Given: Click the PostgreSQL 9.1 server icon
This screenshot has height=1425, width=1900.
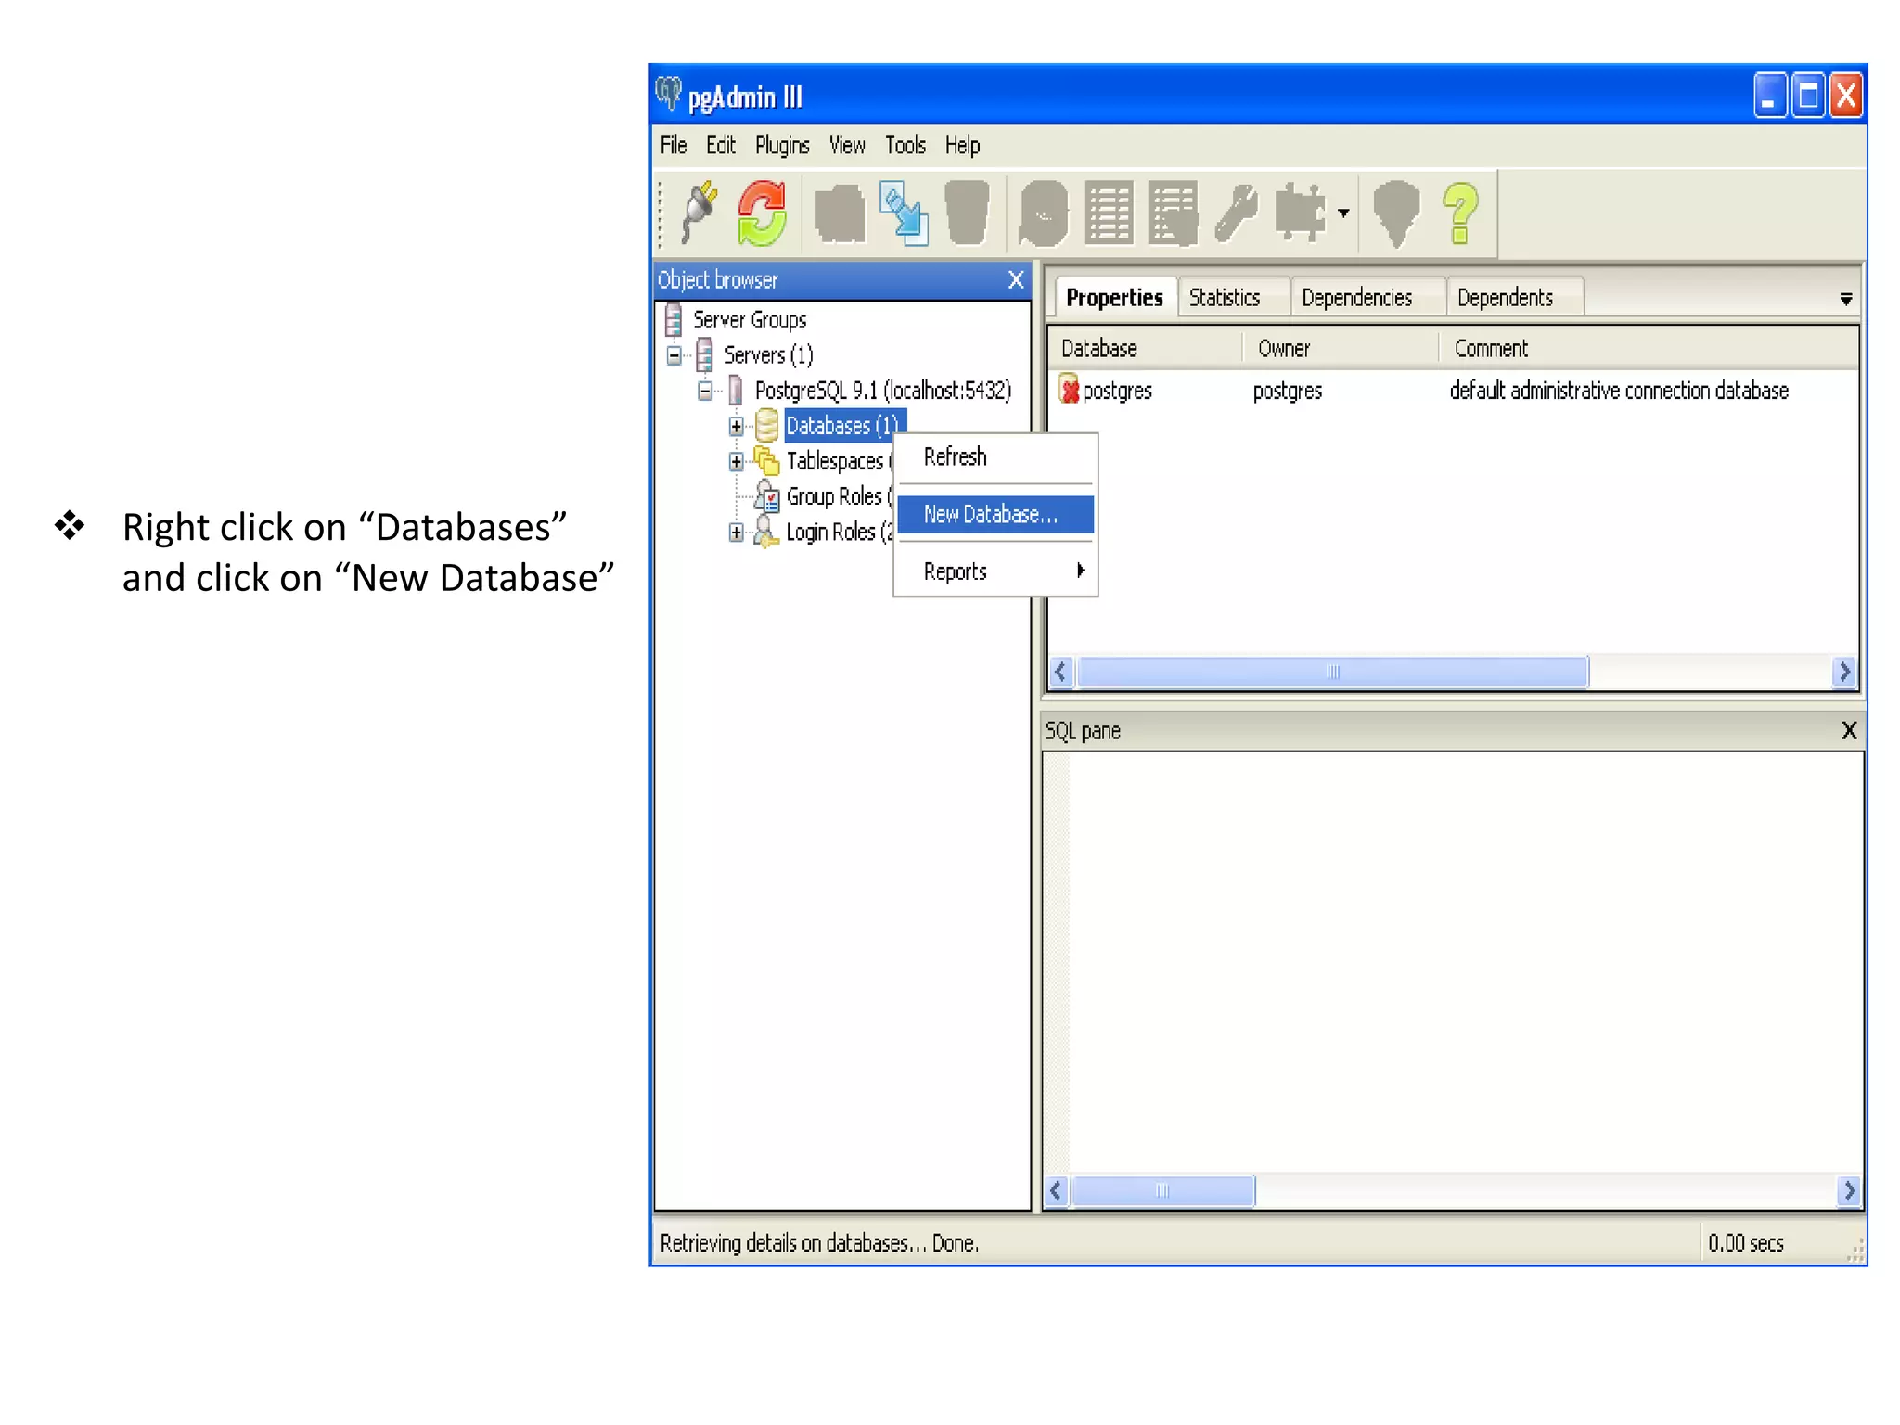Looking at the screenshot, I should tap(736, 391).
